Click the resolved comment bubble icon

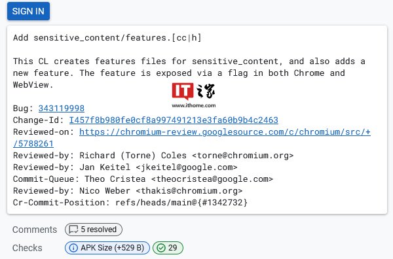pos(73,230)
